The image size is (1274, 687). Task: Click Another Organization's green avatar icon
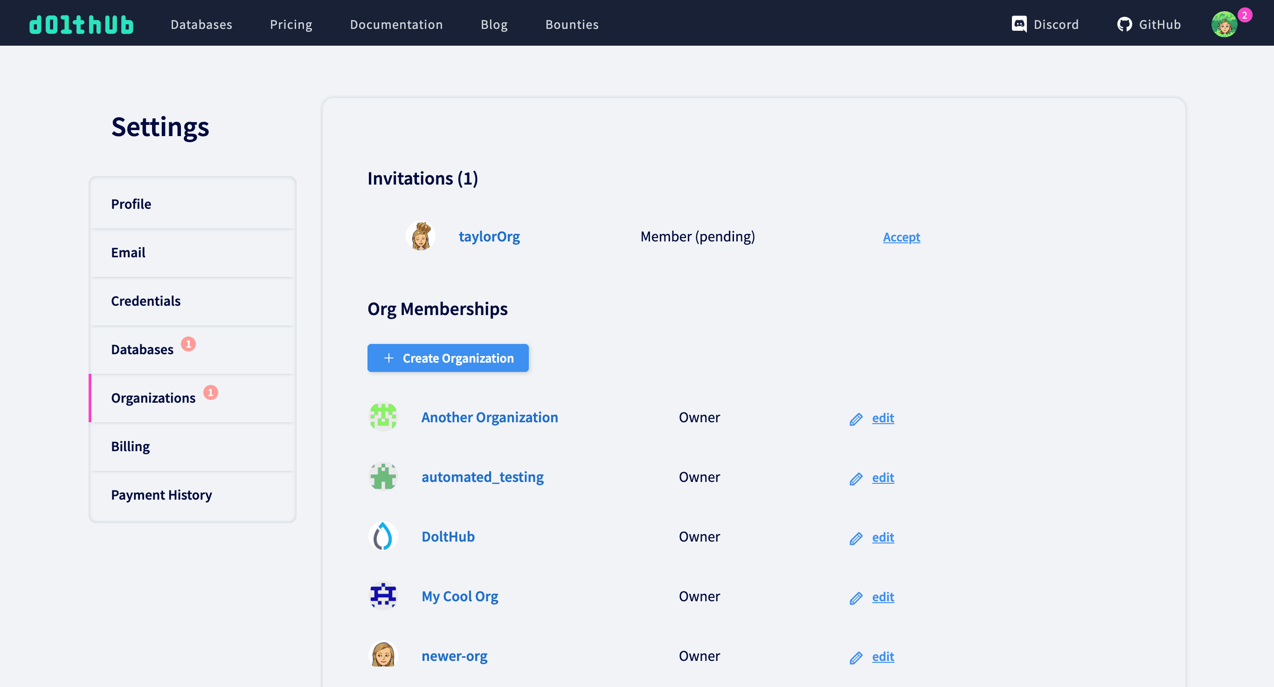coord(383,417)
